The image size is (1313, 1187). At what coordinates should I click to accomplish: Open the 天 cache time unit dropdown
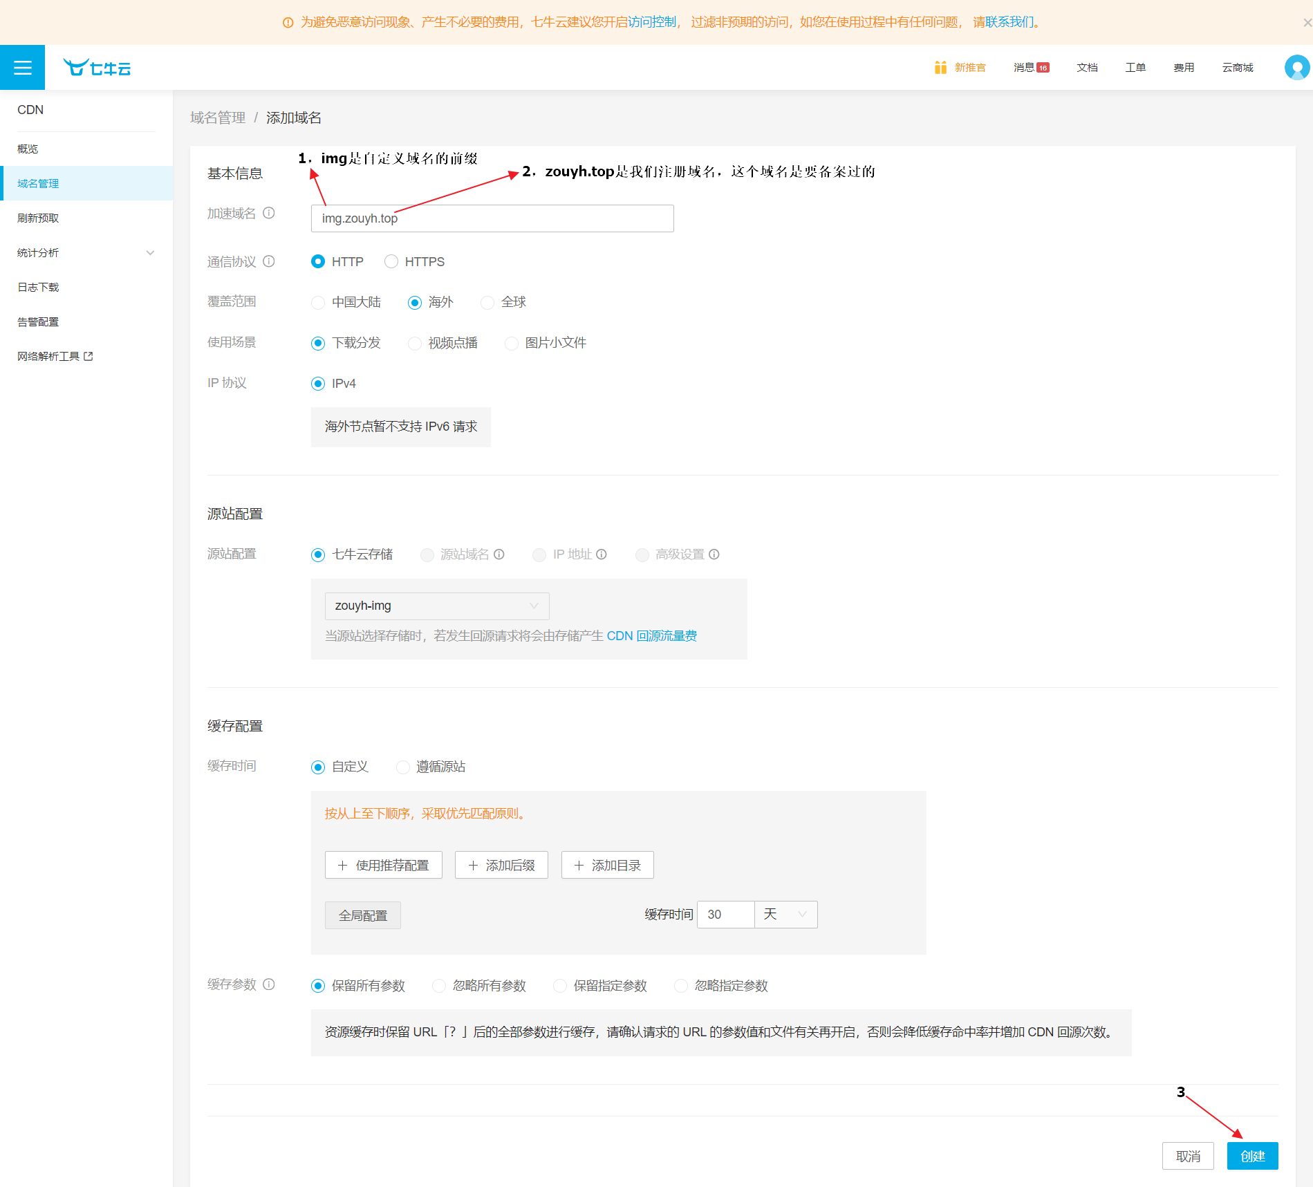[x=785, y=915]
